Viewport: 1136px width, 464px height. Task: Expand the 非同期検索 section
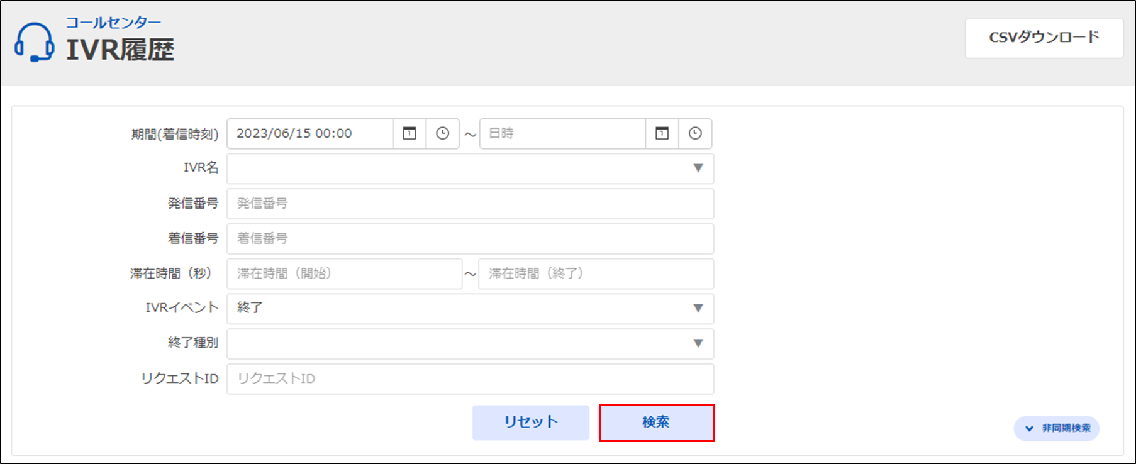coord(1057,428)
